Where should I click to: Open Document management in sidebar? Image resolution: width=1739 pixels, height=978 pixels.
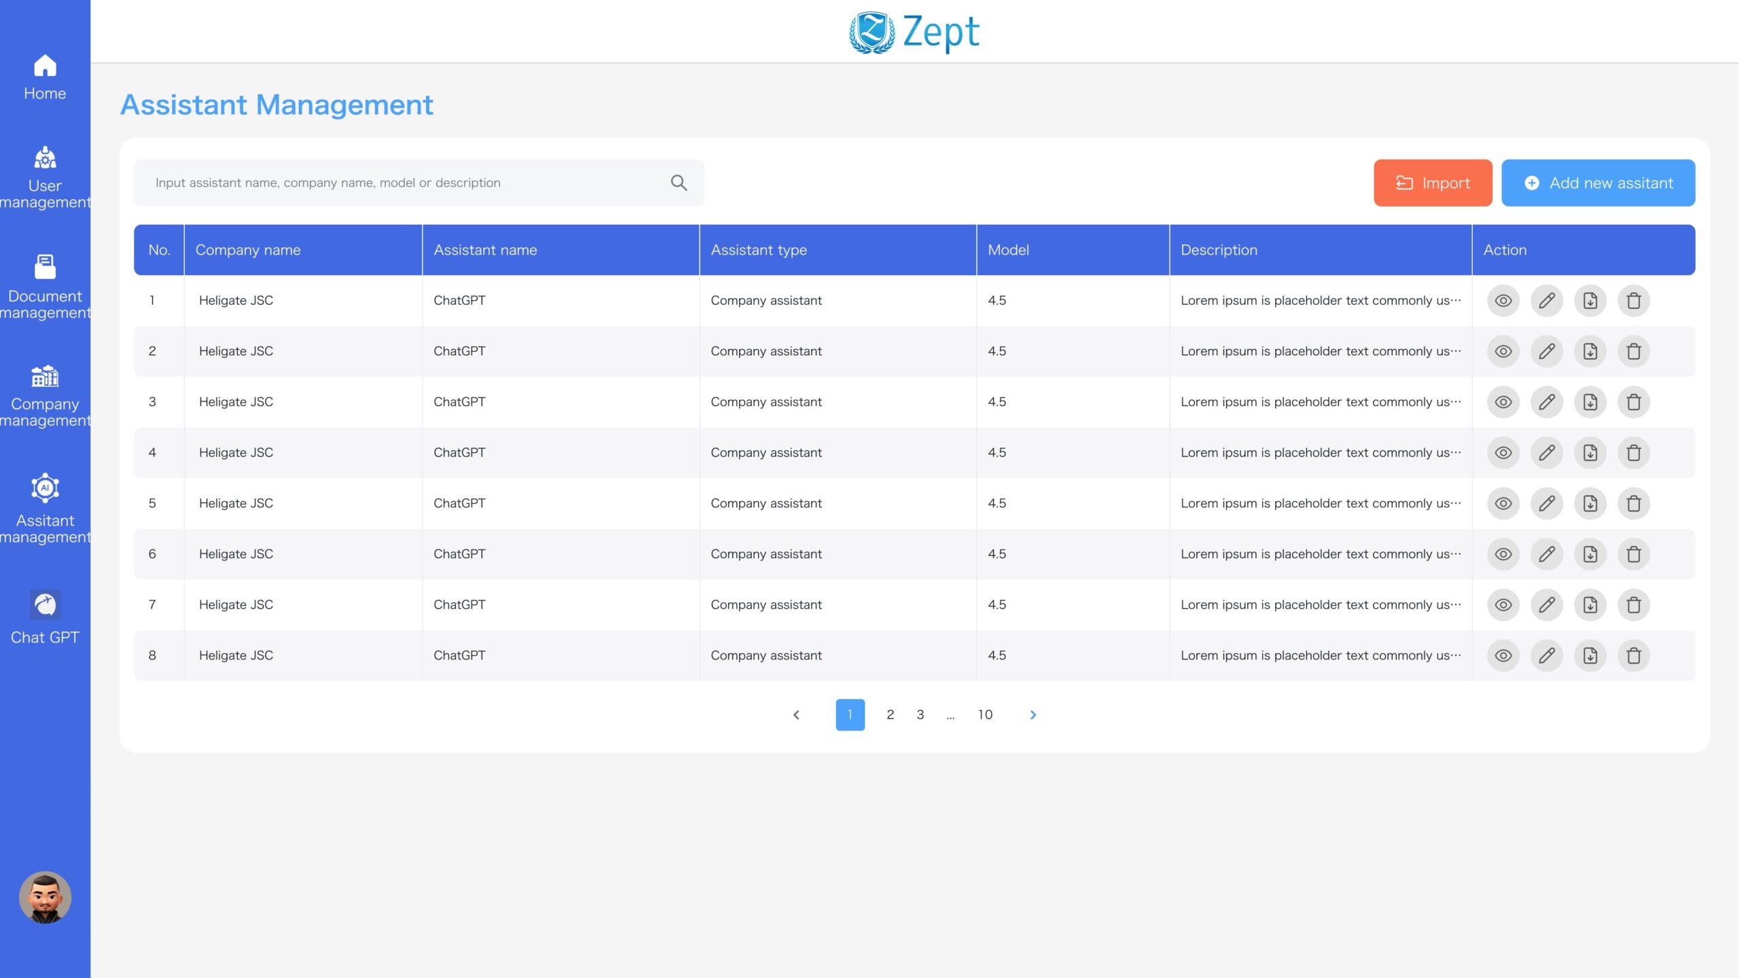pos(45,287)
